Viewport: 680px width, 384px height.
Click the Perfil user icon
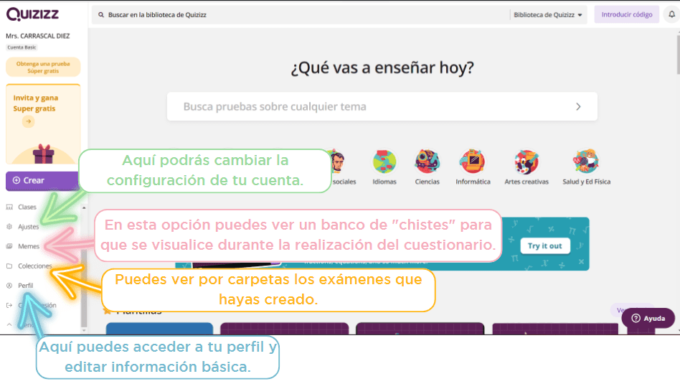tap(9, 286)
